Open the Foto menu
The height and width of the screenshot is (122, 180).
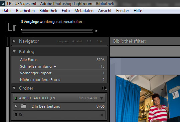66,11
